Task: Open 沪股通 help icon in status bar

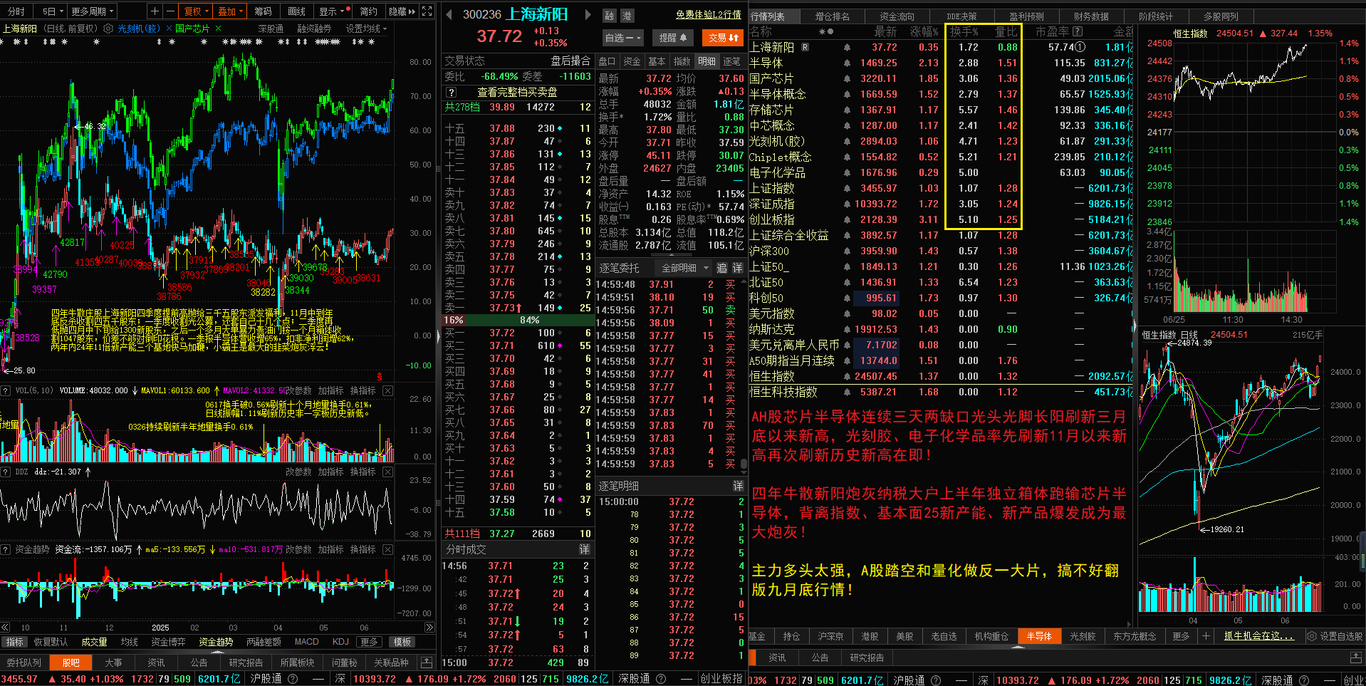Action: pyautogui.click(x=292, y=679)
